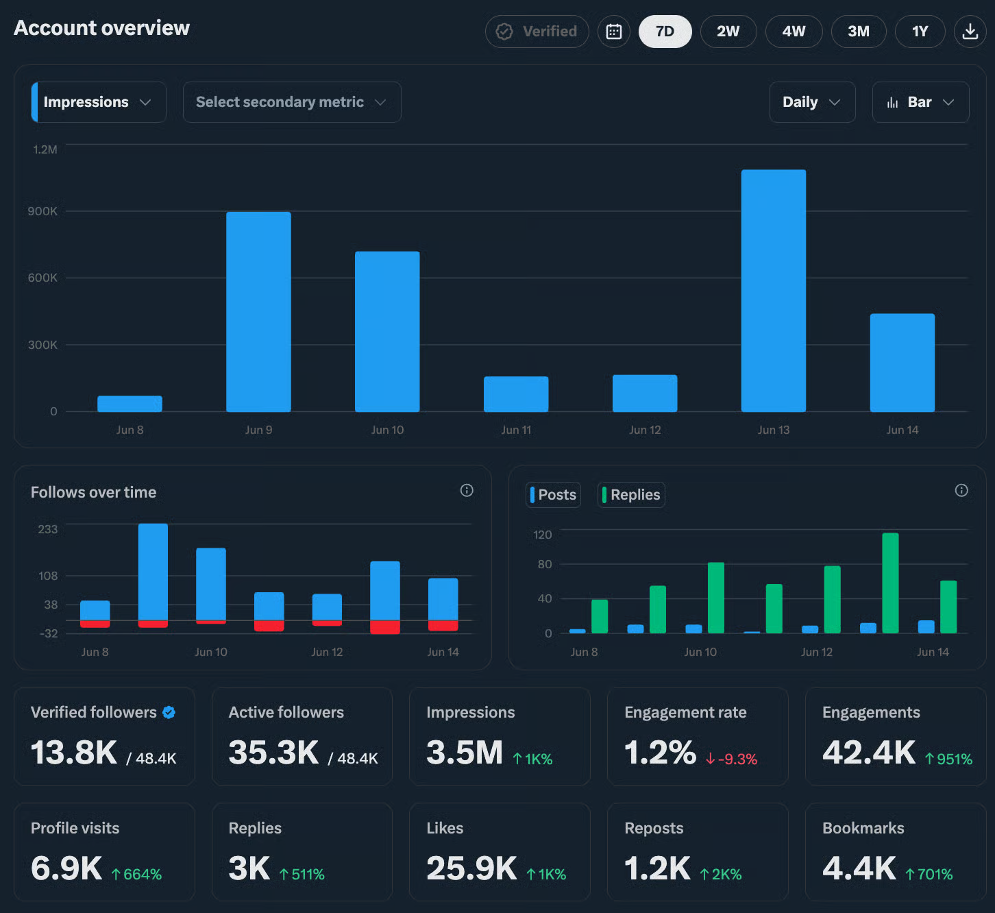Open the Daily interval dropdown
995x913 pixels.
[812, 102]
